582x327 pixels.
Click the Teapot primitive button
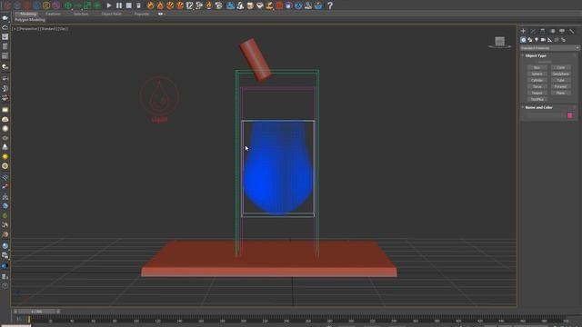coord(537,93)
